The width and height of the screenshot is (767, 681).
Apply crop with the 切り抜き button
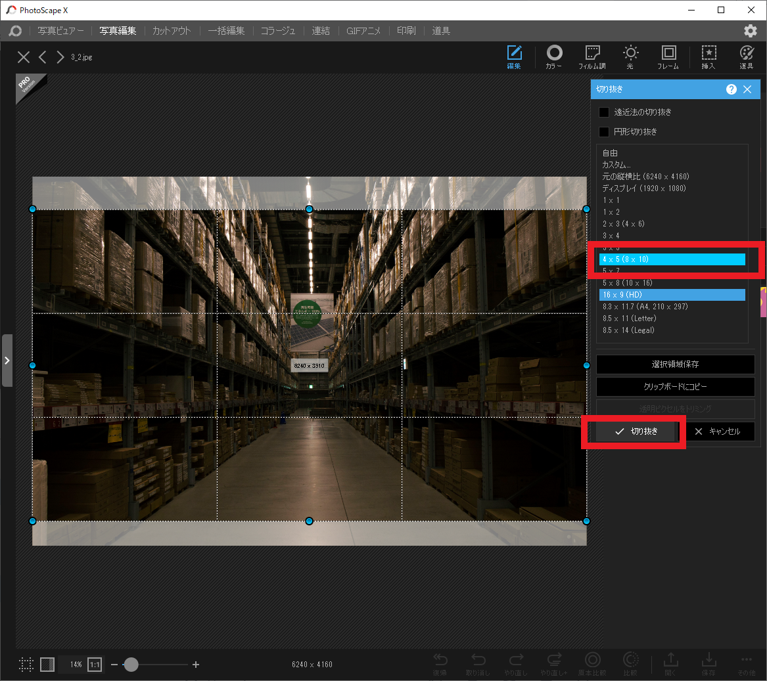[636, 431]
